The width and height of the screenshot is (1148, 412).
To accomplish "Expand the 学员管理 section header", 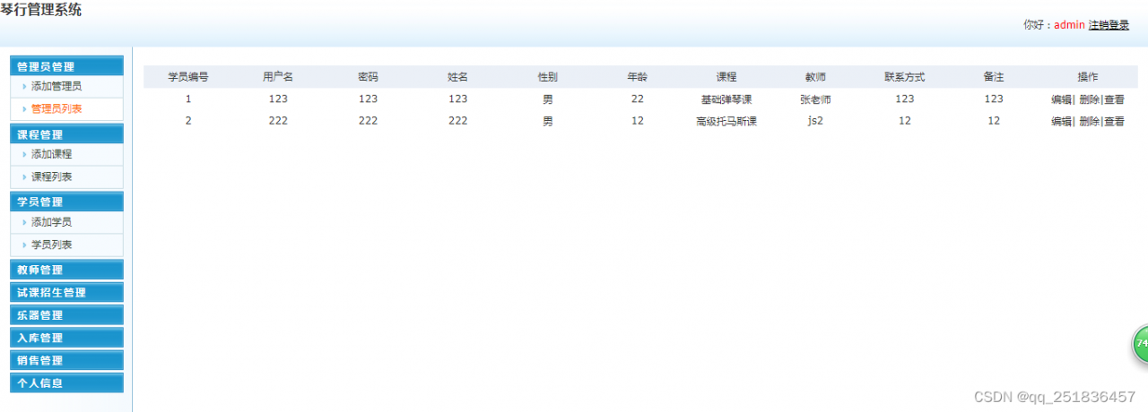I will pyautogui.click(x=66, y=202).
